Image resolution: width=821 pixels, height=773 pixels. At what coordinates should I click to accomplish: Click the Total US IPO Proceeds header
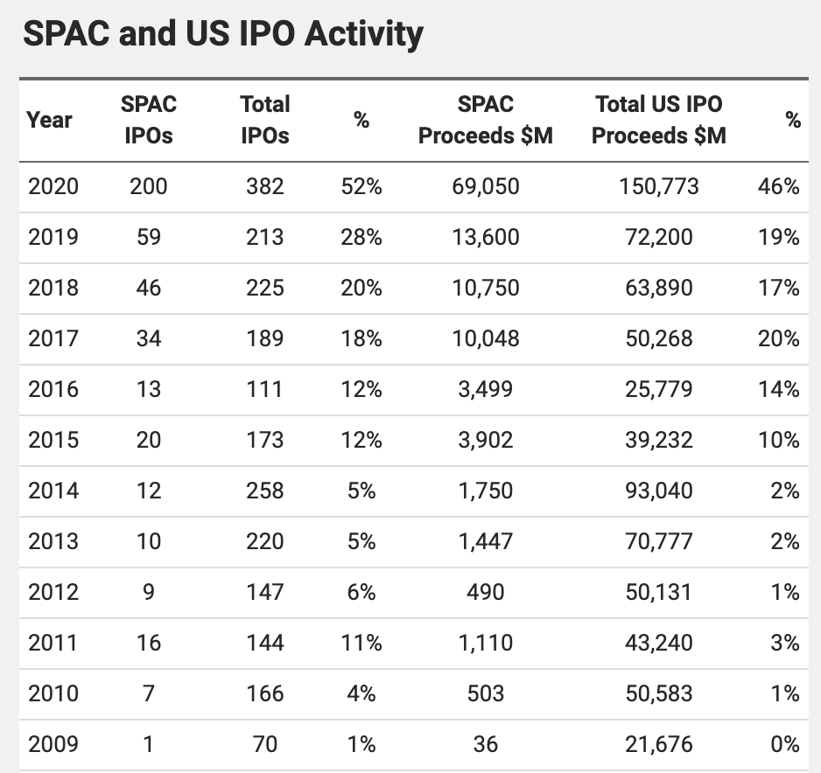click(x=658, y=120)
